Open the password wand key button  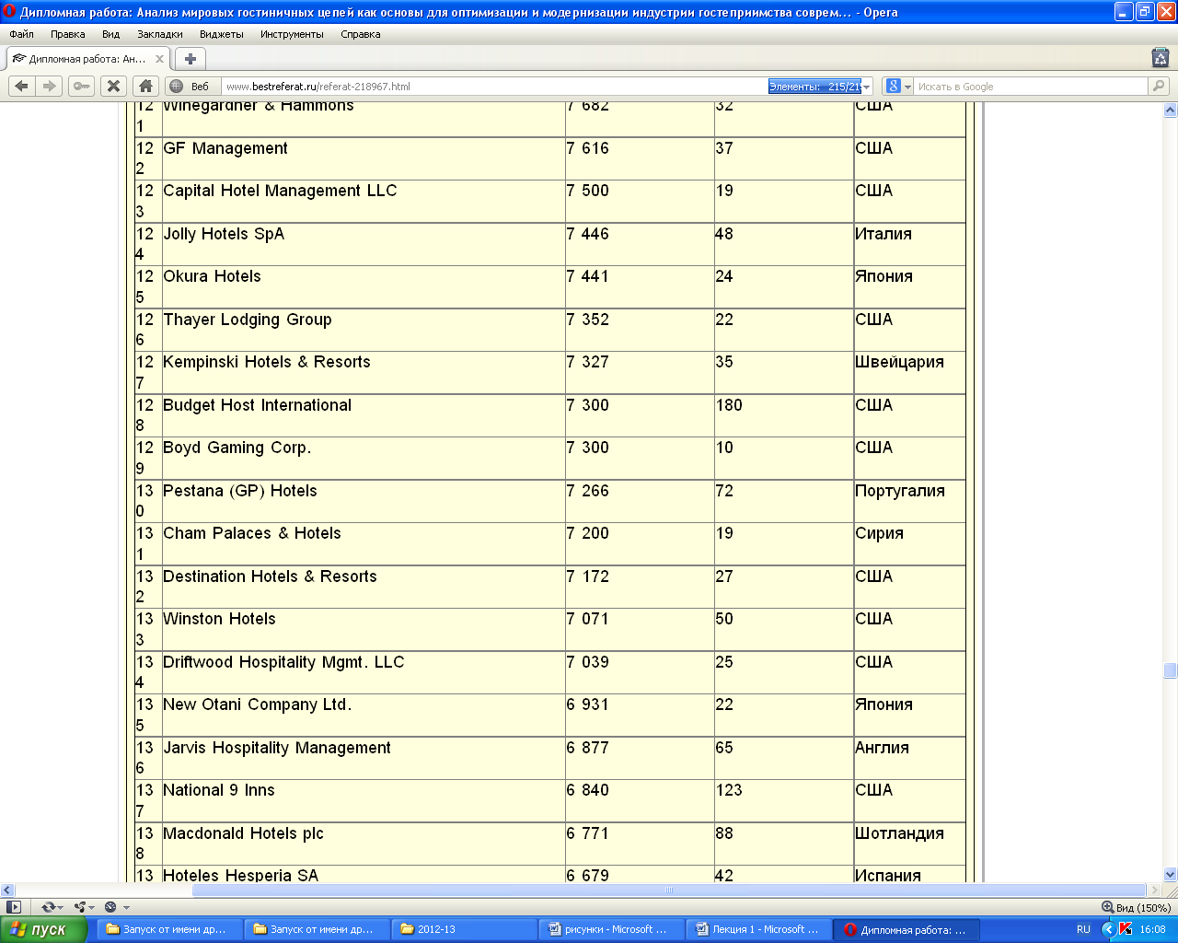point(81,86)
